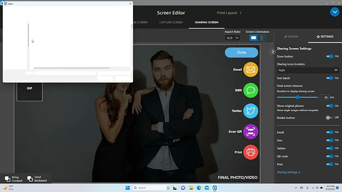Toggle the Twitter sharing switch
Viewport: 342px width, 192px height.
[x=330, y=148]
